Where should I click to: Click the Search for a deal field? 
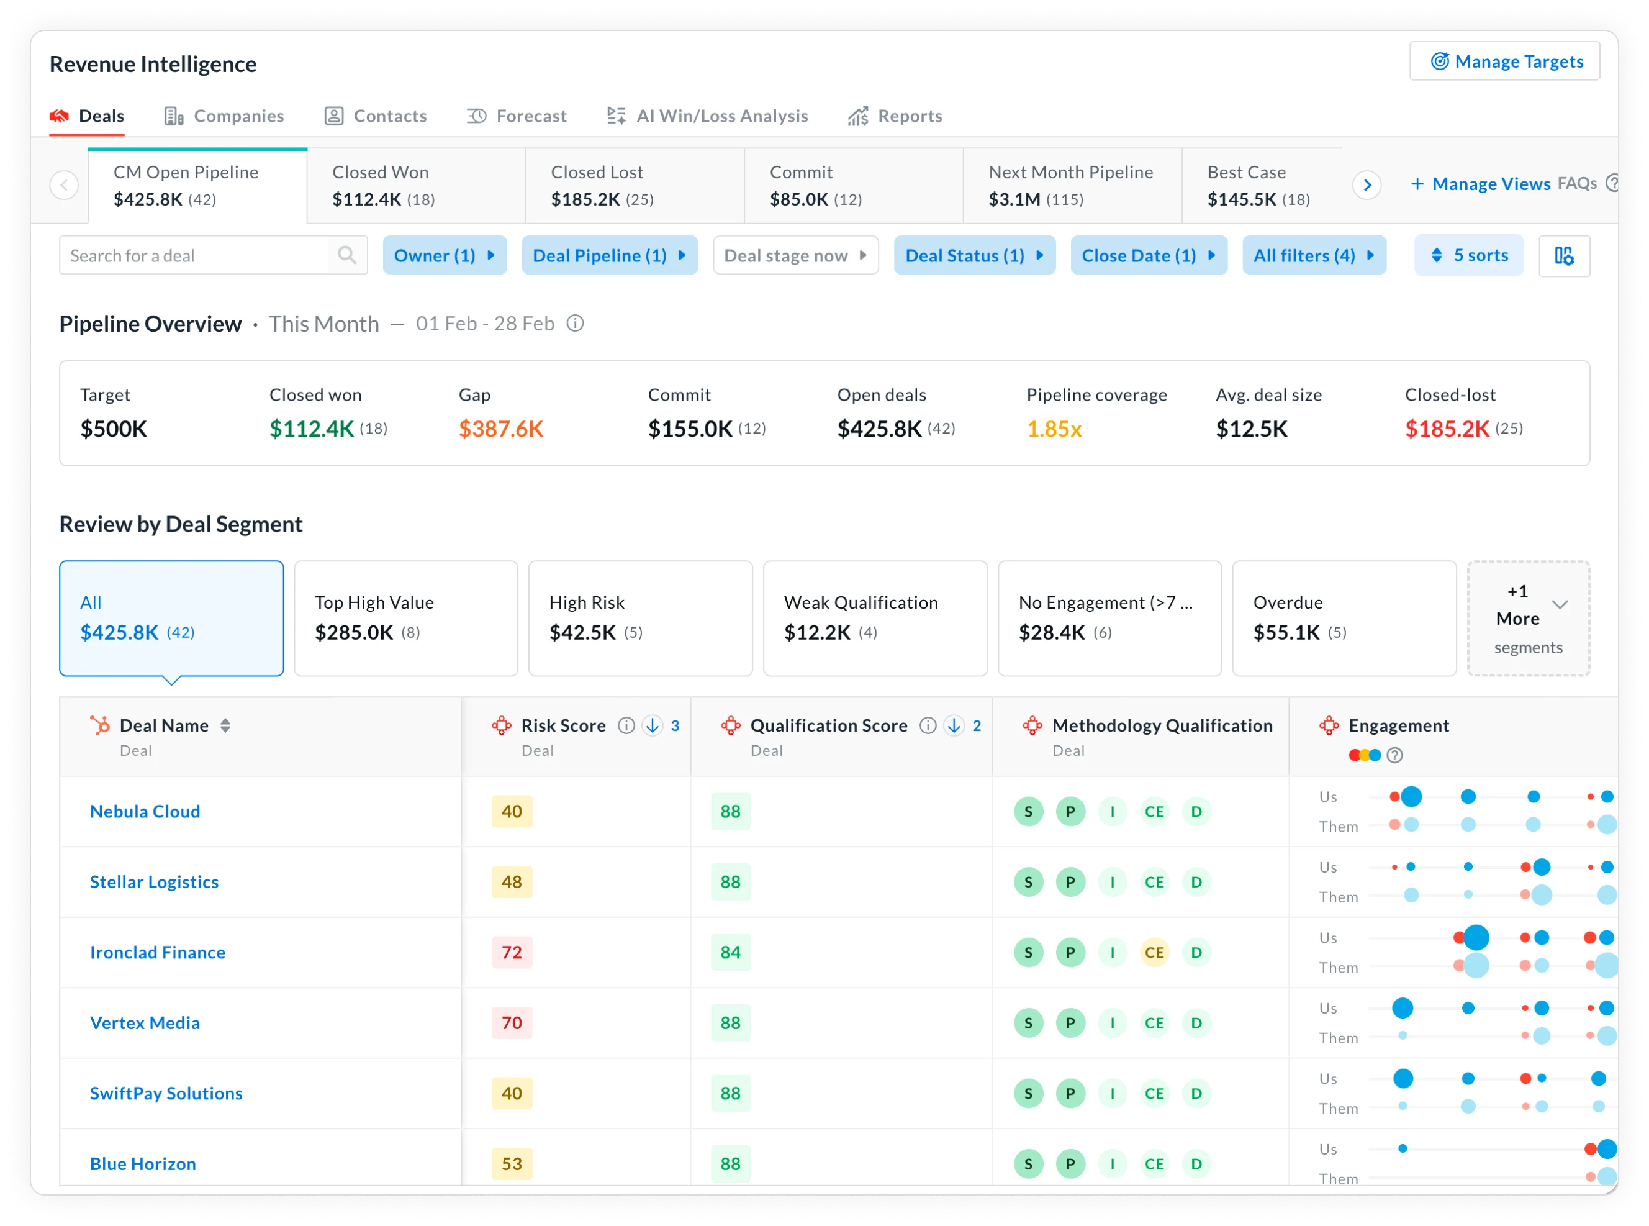pos(194,255)
